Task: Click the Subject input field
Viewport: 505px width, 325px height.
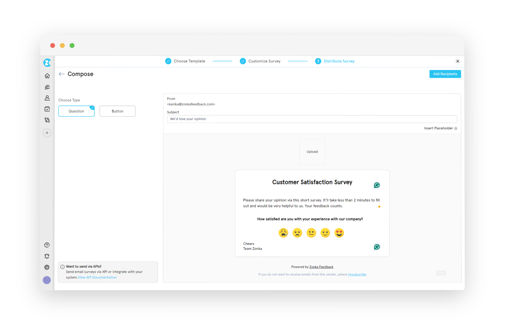Action: 312,119
